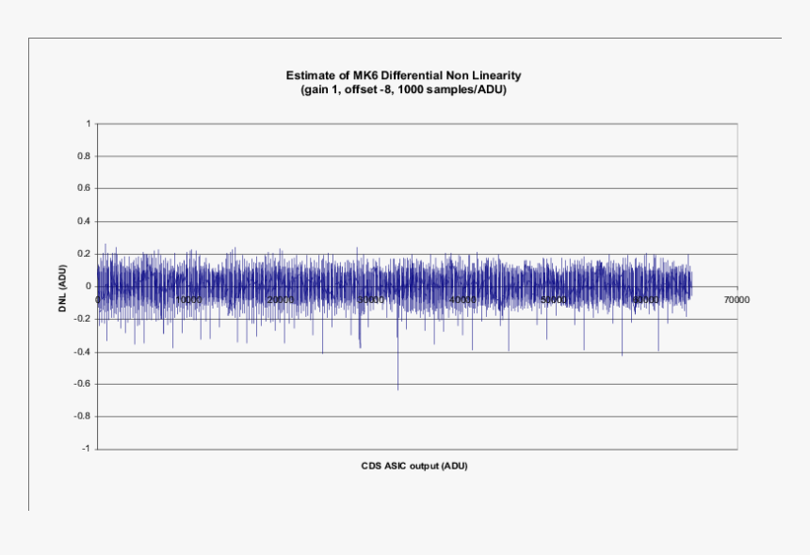Click the 70000 x-axis tick label
This screenshot has height=555, width=810.
(737, 298)
